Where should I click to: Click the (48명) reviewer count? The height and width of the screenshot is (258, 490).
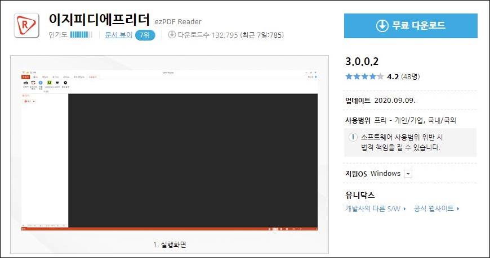(x=411, y=77)
